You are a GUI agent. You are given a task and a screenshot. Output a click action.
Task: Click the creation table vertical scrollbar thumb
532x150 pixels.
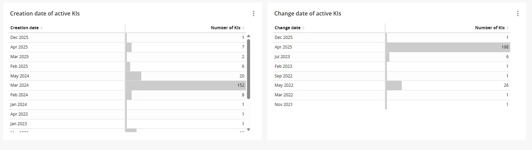[x=248, y=69]
